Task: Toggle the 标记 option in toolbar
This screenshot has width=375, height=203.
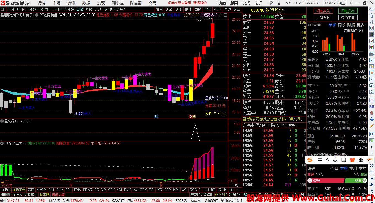Action: tap(217, 9)
